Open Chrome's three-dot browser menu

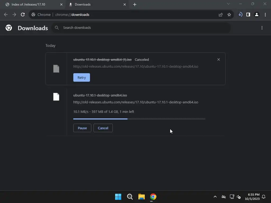[x=265, y=15]
